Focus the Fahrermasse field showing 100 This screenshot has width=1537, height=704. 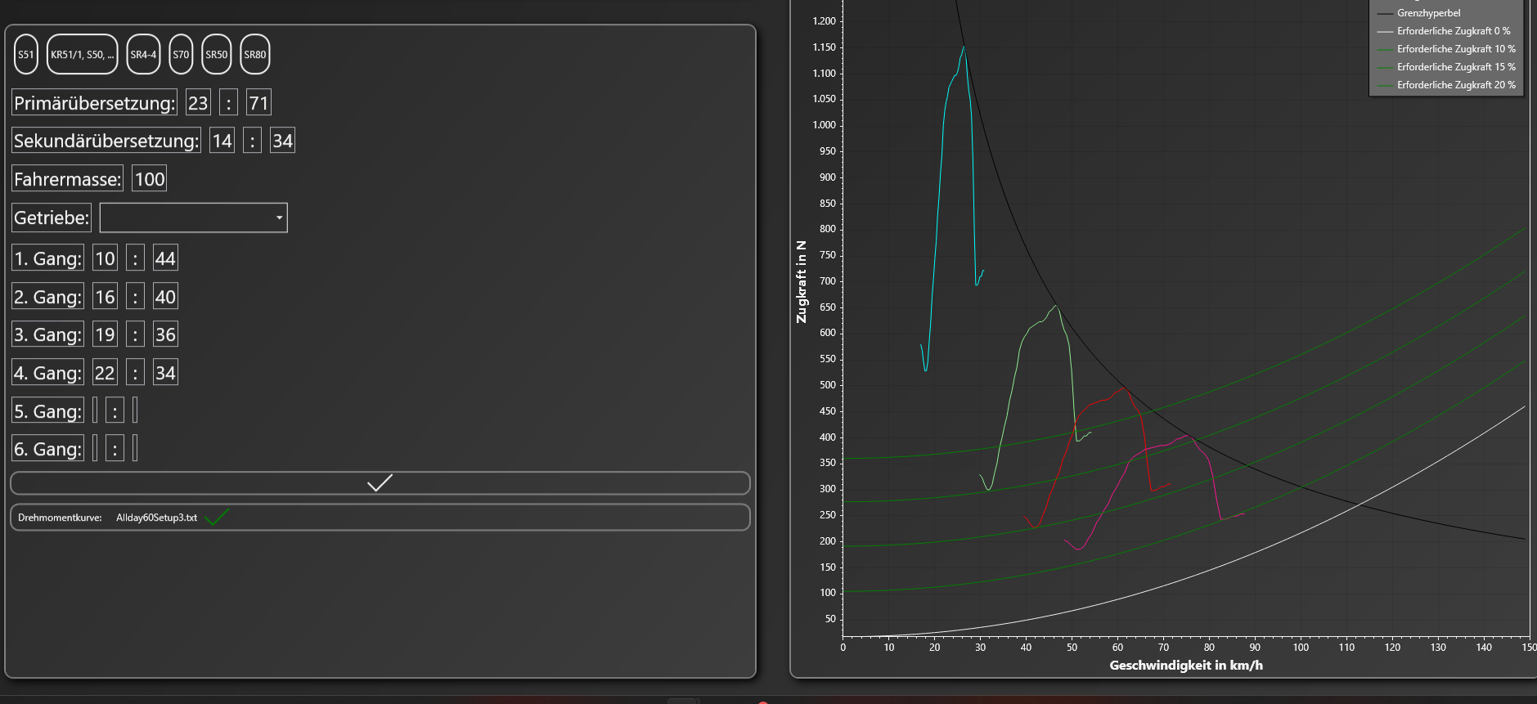(150, 179)
